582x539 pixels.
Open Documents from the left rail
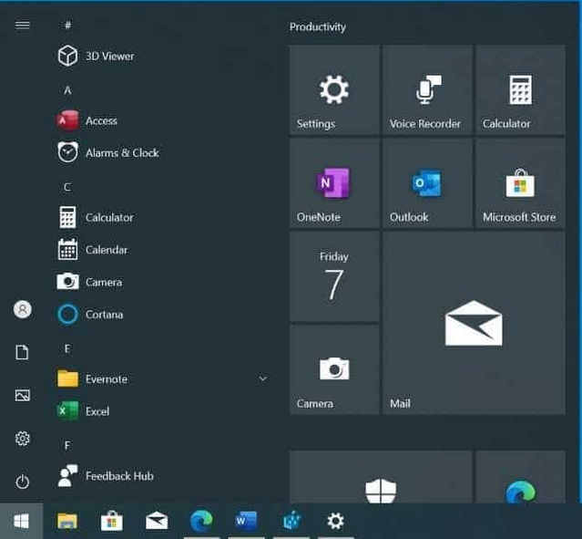[22, 352]
